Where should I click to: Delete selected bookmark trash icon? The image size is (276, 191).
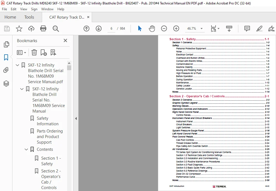[34, 52]
